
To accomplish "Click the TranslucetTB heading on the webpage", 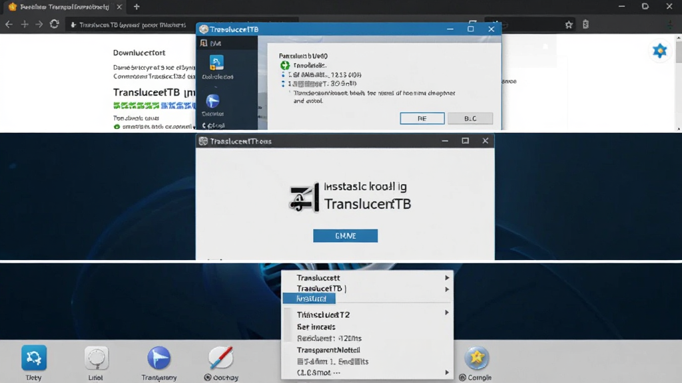I will point(154,92).
